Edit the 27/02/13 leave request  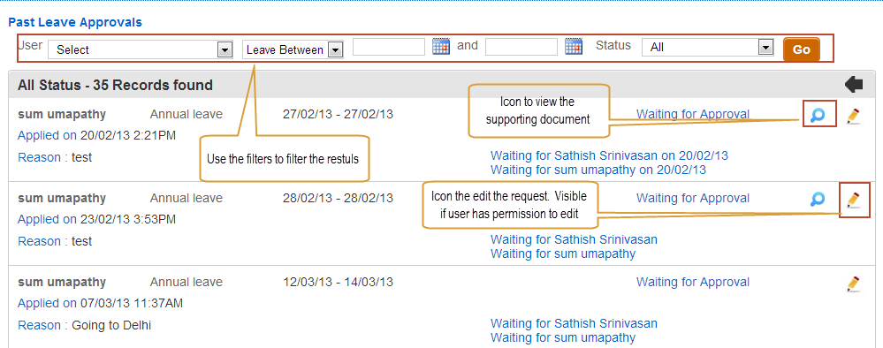tap(854, 116)
